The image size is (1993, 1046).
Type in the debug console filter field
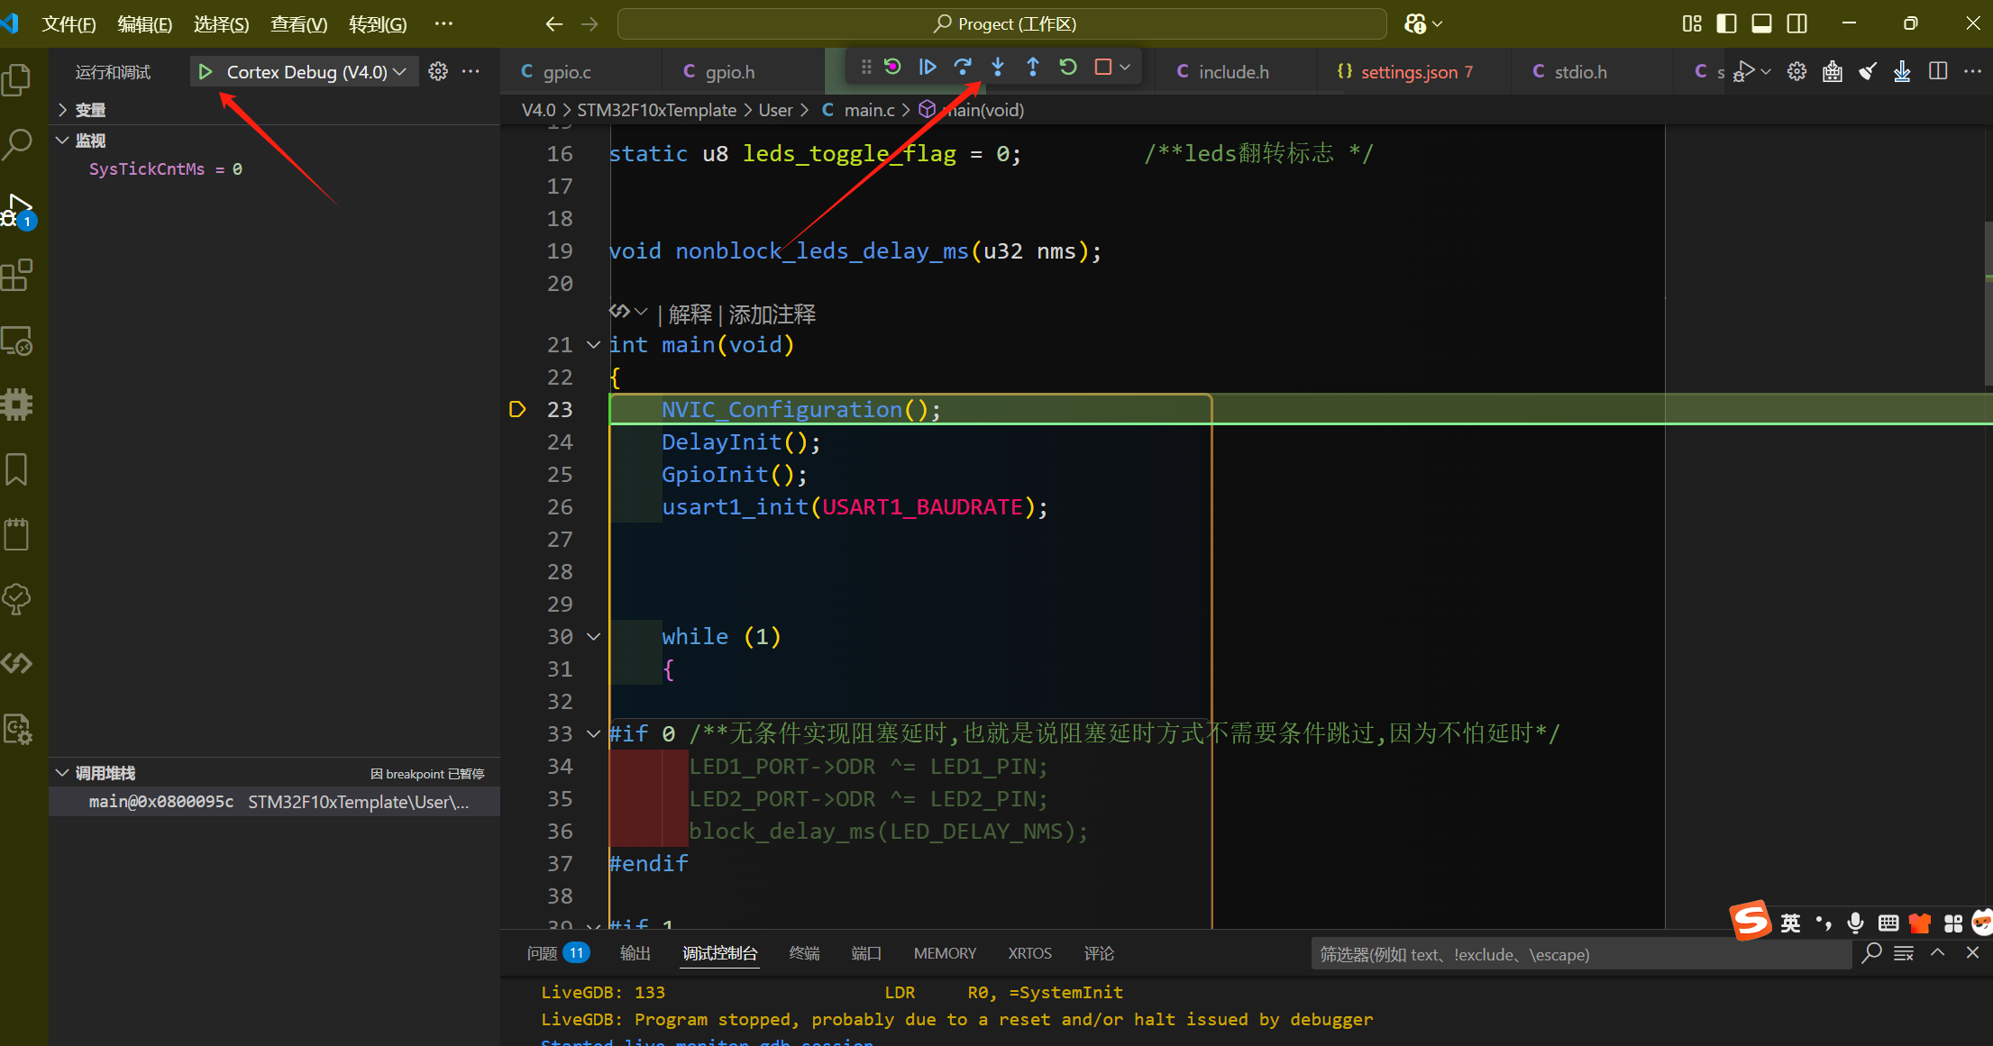pos(1577,954)
